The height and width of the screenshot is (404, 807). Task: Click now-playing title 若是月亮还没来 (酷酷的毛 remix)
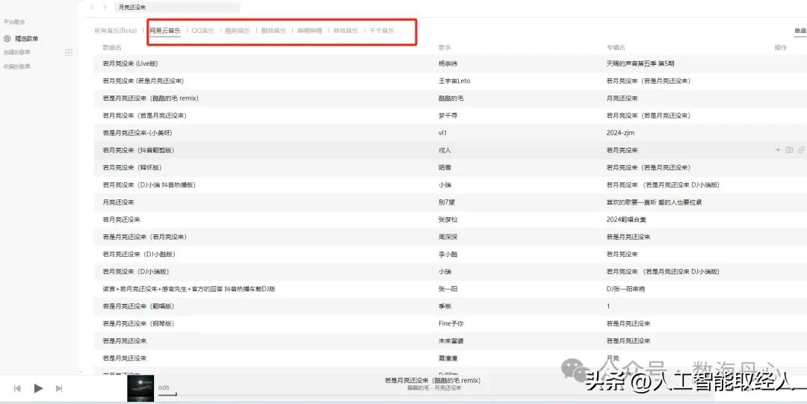(433, 380)
